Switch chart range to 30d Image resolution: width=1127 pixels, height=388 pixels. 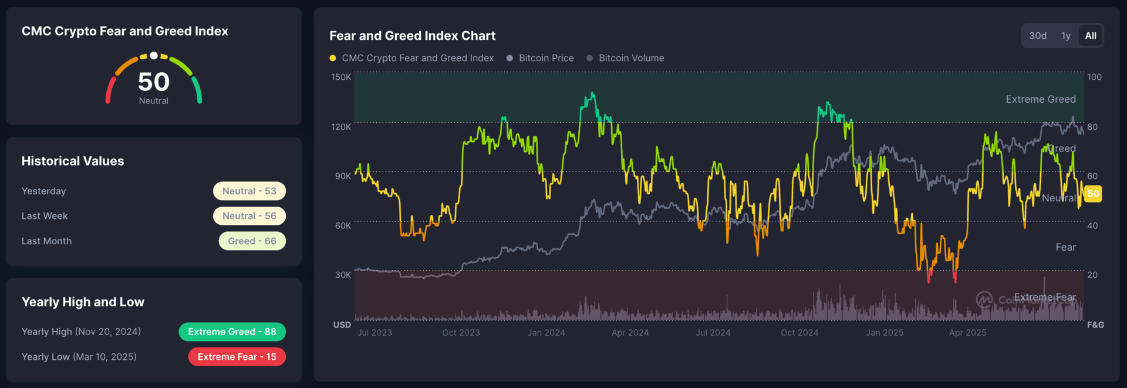pyautogui.click(x=1038, y=36)
